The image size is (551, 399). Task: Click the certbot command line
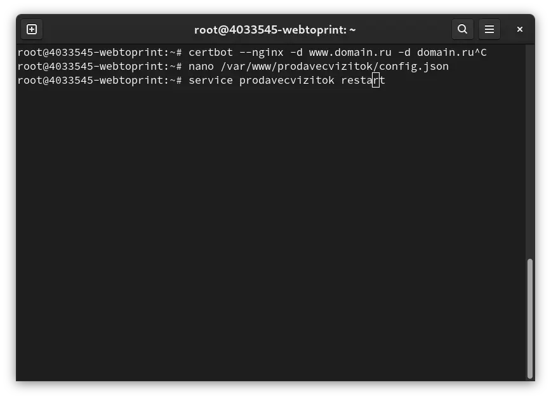pyautogui.click(x=252, y=53)
